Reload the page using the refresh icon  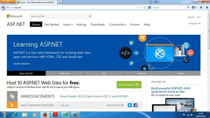[144, 8]
